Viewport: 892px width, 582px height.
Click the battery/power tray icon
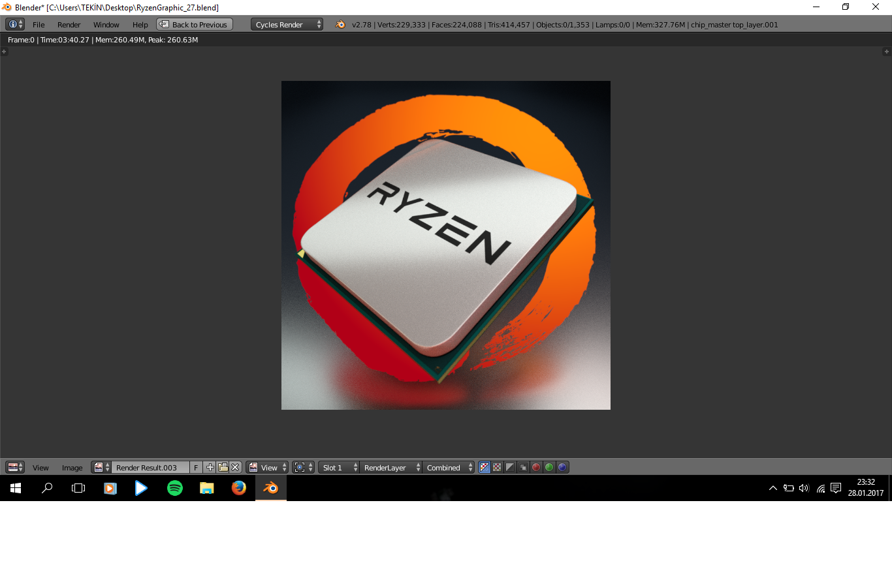789,488
